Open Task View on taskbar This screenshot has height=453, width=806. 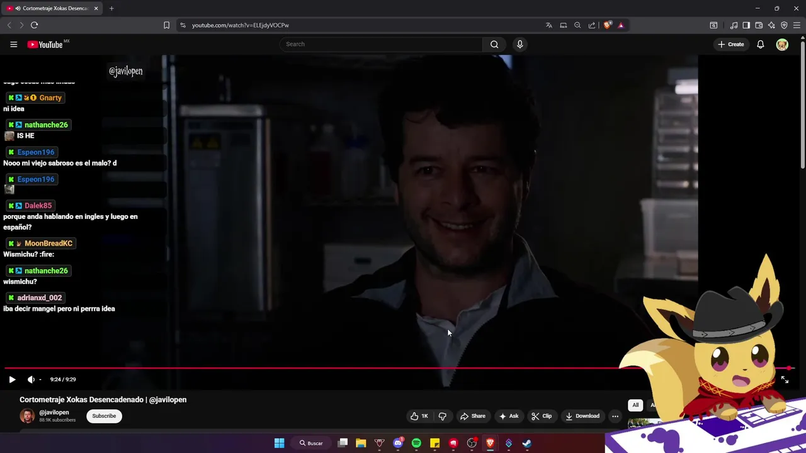[x=343, y=443]
